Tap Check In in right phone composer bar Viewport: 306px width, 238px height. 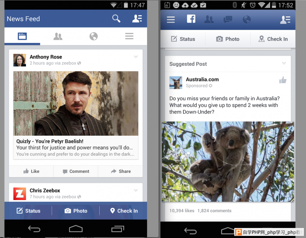273,39
